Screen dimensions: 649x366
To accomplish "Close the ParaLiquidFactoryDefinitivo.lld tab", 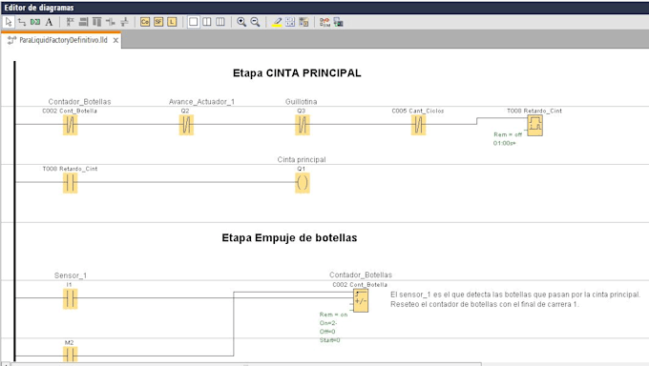I will click(115, 40).
